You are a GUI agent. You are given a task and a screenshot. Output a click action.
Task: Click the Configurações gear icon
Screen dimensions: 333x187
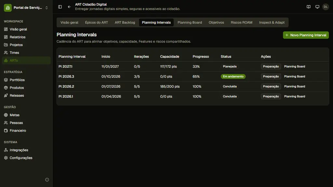(6, 158)
